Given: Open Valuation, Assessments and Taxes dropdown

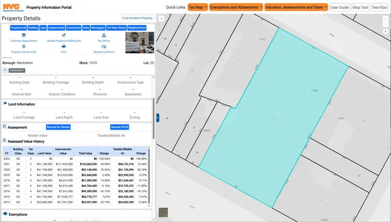Looking at the screenshot, I should (x=296, y=7).
